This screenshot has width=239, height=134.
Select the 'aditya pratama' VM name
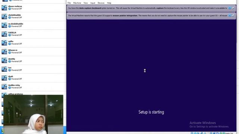click(x=16, y=94)
